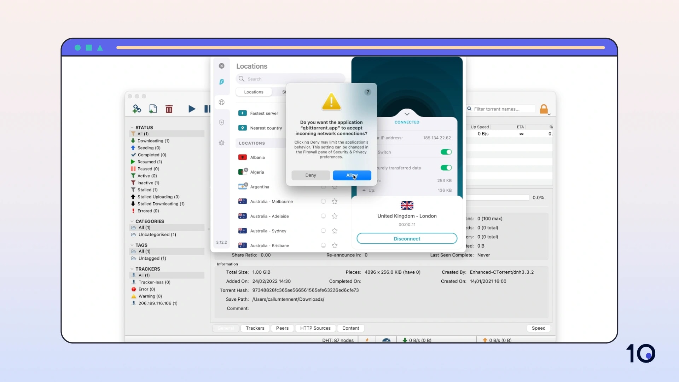This screenshot has height=382, width=679.
Task: Select Algeria in the locations list
Action: [257, 172]
